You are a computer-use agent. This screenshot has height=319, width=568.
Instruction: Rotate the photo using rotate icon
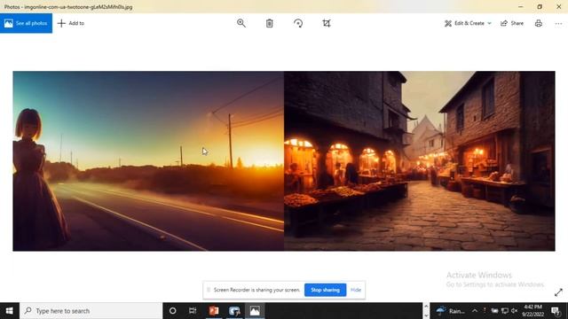(x=298, y=23)
